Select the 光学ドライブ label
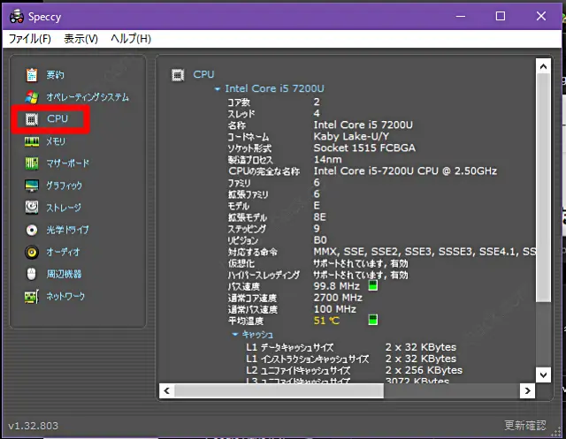 point(67,230)
